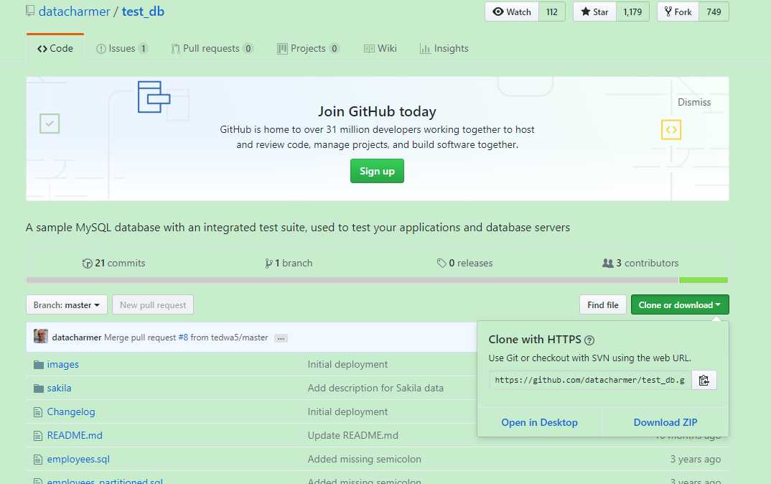The height and width of the screenshot is (484, 771).
Task: Click the branch icon next to 1 branch
Action: [x=268, y=263]
